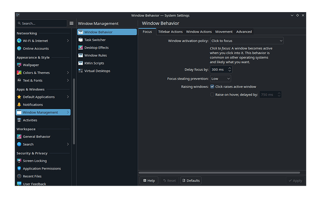Image resolution: width=321 pixels, height=203 pixels.
Task: Open Virtual Desktops settings
Action: click(97, 71)
